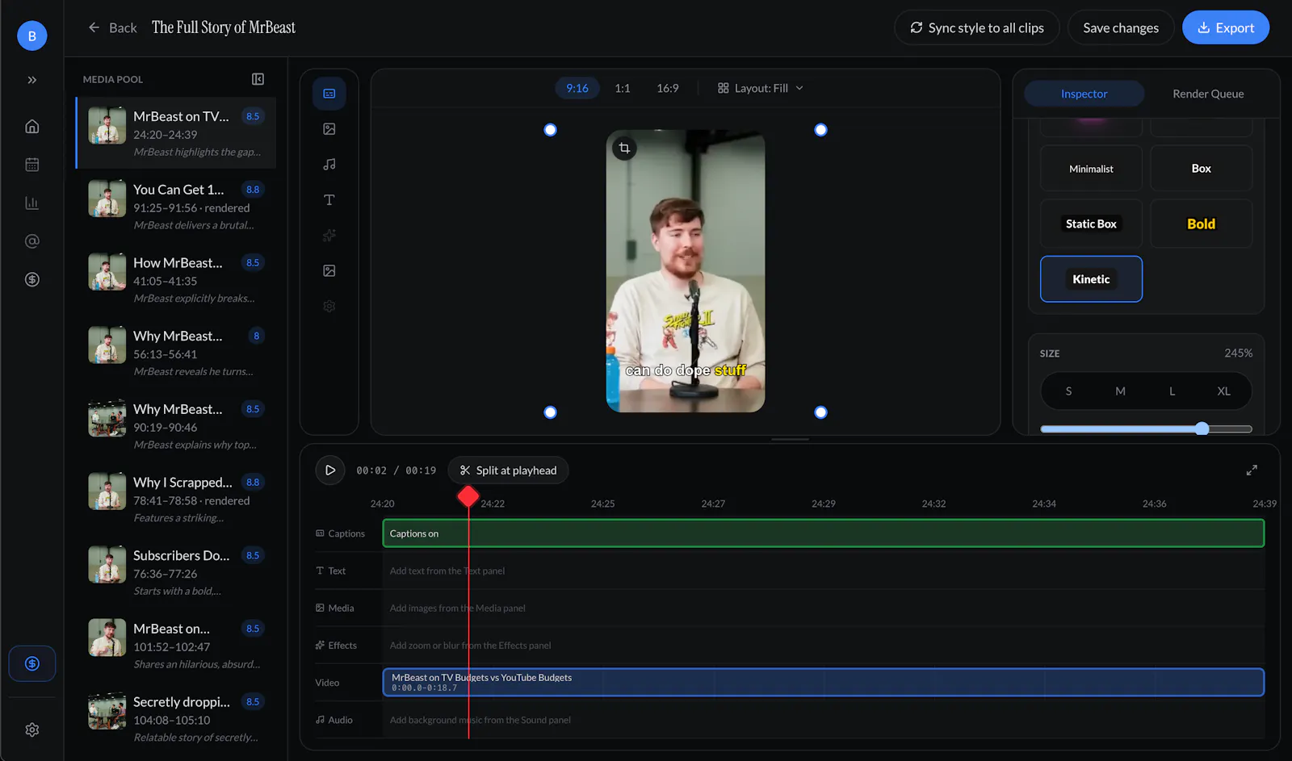
Task: Select MrBeast on TV Budgets video clip
Action: click(823, 683)
